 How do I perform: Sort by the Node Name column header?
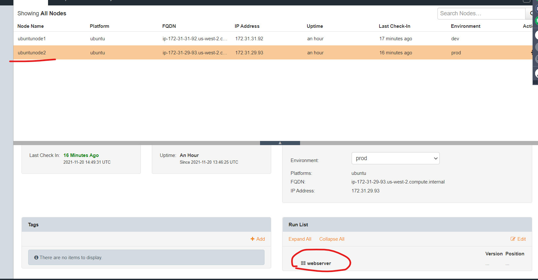tap(30, 26)
